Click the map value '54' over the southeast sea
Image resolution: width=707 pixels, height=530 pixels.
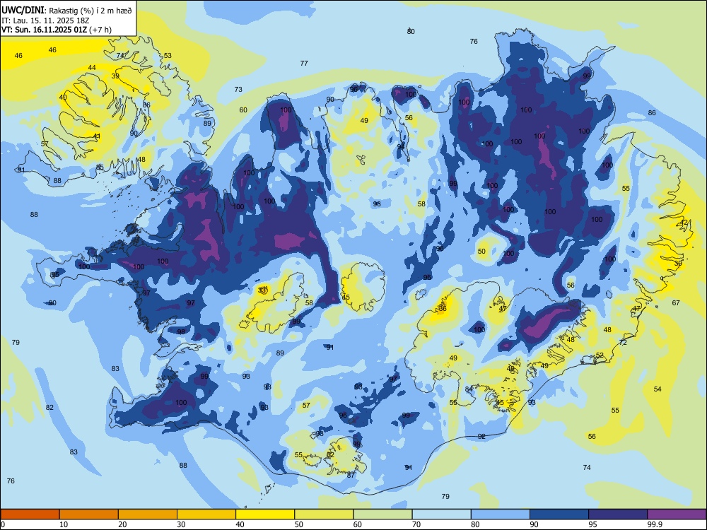point(658,389)
